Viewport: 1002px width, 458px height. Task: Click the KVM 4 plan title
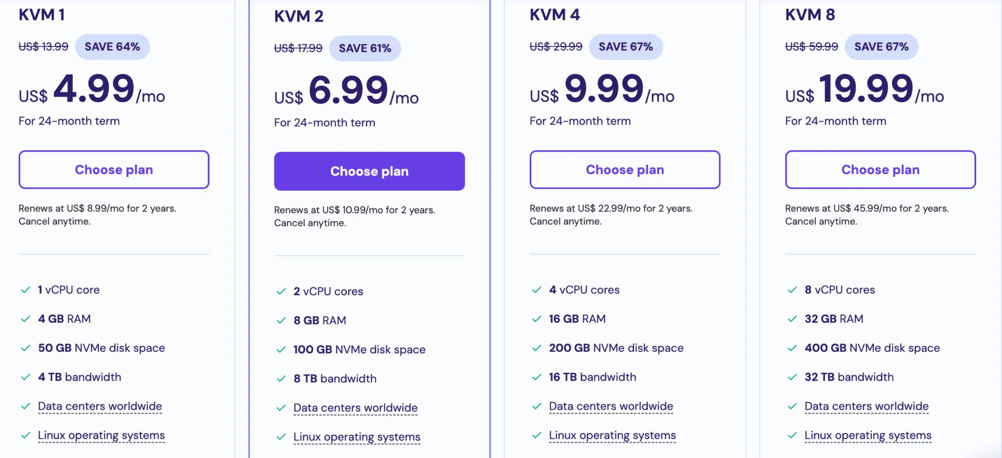pos(554,15)
